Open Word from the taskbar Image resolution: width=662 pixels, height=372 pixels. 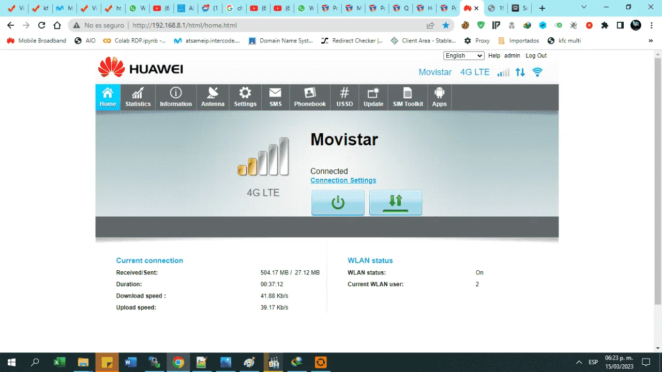130,362
